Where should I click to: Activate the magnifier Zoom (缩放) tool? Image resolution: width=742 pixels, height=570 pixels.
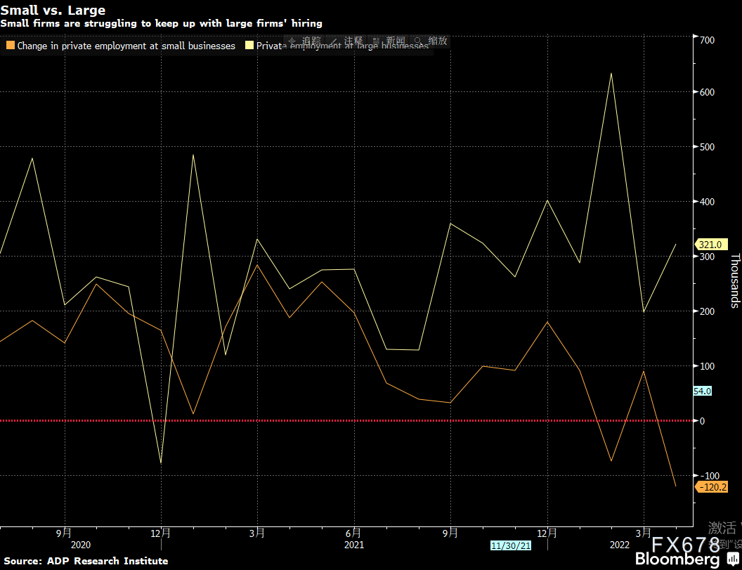(418, 41)
